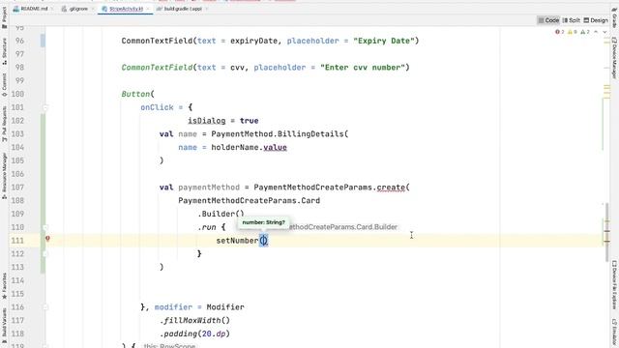The image size is (619, 348).
Task: Click line number 107 in gutter
Action: pyautogui.click(x=17, y=188)
